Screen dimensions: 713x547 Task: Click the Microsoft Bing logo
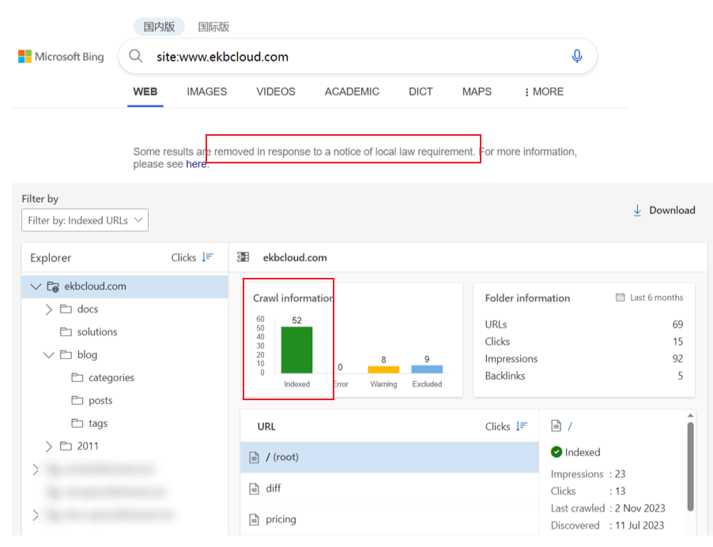click(x=61, y=57)
